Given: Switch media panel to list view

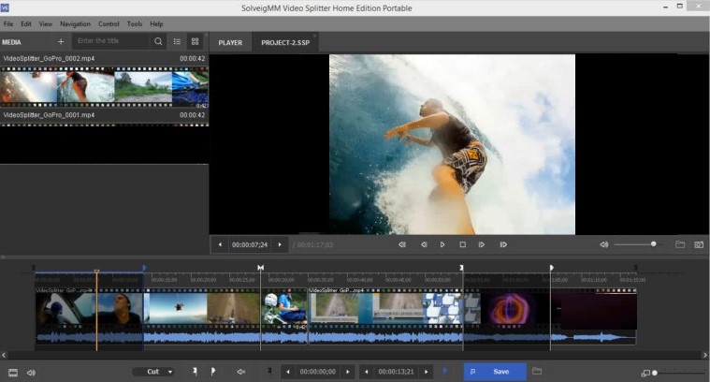Looking at the screenshot, I should 177,41.
